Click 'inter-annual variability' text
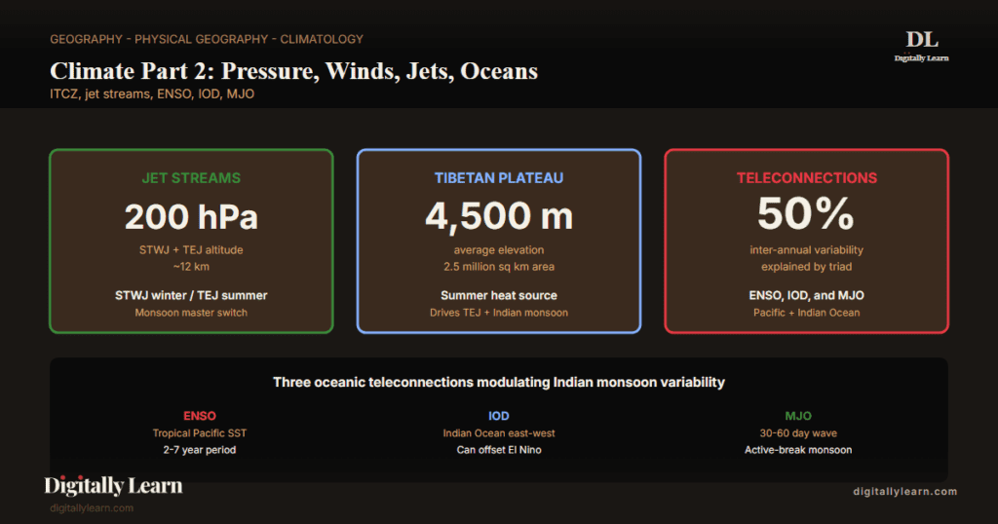The width and height of the screenshot is (998, 524). tap(806, 250)
